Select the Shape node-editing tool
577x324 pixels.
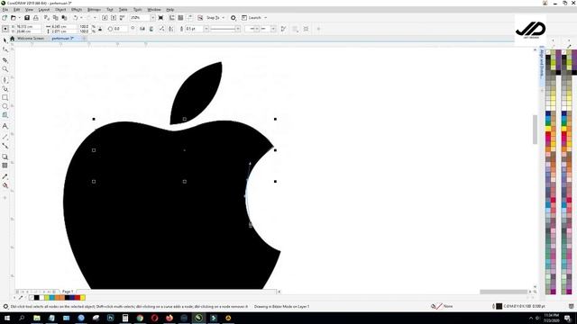[5, 49]
